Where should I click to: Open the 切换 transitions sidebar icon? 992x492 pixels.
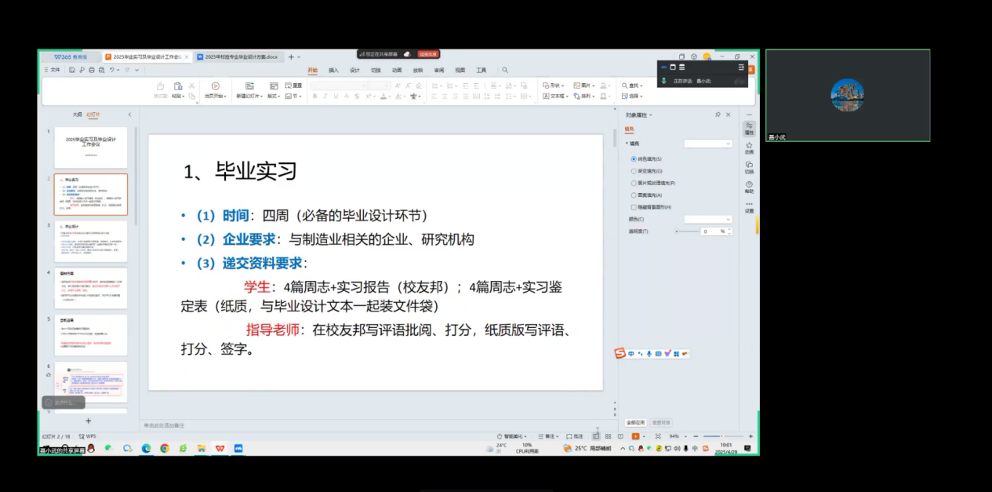coord(749,166)
